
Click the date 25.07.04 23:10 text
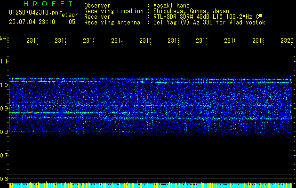pos(32,22)
